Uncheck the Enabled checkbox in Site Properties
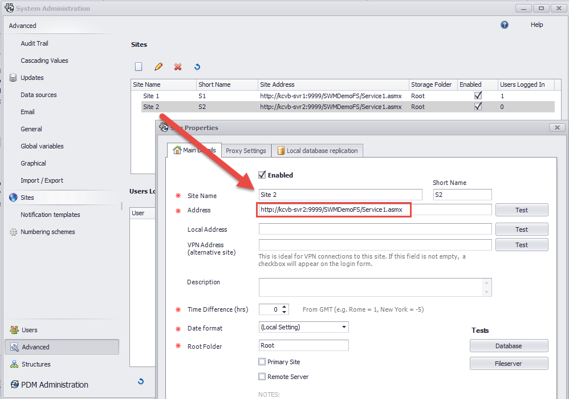The image size is (569, 399). click(x=261, y=175)
